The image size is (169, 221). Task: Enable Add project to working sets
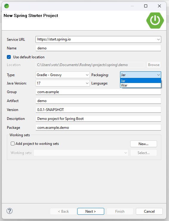[13, 143]
